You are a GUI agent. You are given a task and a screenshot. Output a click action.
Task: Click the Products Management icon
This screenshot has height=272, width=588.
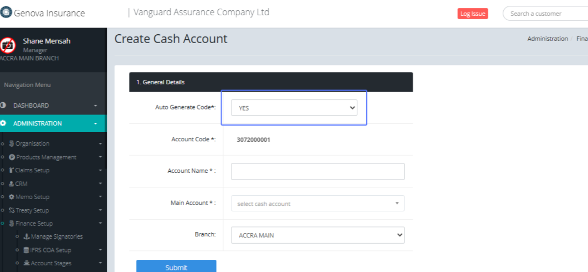coord(12,157)
